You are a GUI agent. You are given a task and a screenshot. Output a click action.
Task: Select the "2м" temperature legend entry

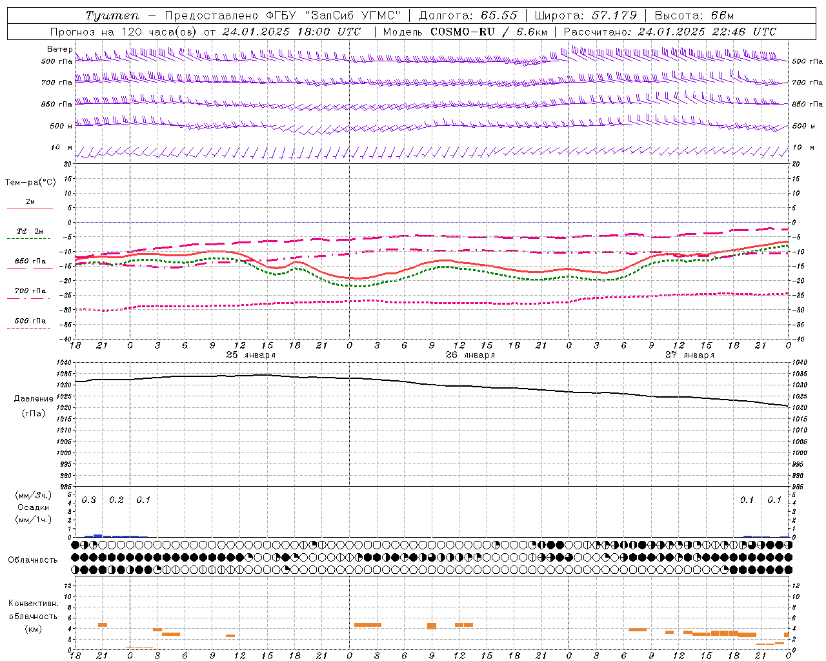[x=30, y=202]
